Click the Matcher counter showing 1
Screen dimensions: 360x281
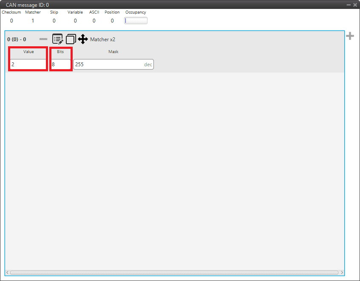[33, 20]
